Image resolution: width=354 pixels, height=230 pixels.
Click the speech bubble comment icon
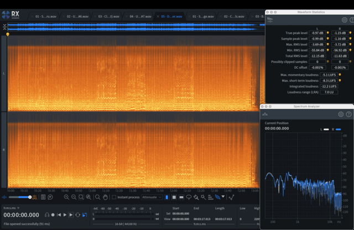tap(50, 197)
